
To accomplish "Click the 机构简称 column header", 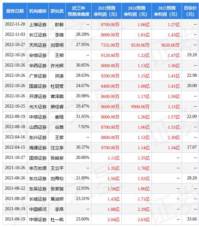I will click(x=38, y=11).
